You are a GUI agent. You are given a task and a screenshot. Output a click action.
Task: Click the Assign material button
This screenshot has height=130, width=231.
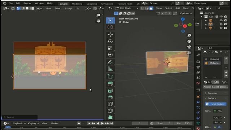(207, 87)
